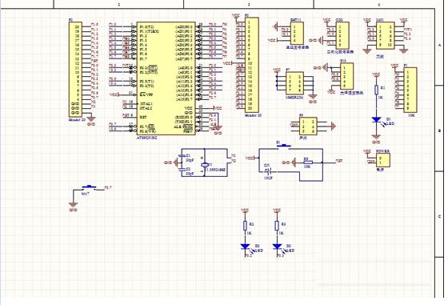Screen dimensions: 448x305
Task: Click the right 20-pin header beside the chip
Action: coord(252,65)
